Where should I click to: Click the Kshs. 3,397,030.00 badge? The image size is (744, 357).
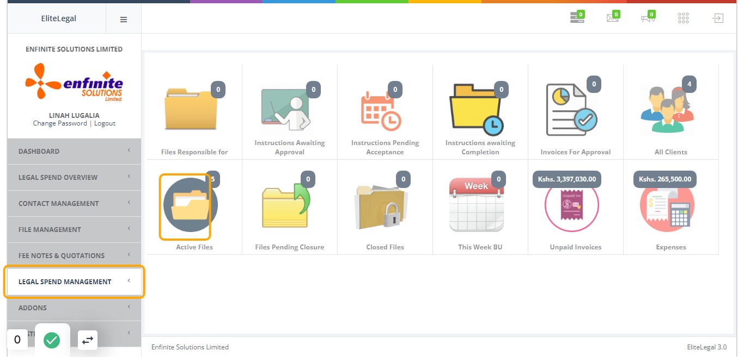[x=567, y=179]
